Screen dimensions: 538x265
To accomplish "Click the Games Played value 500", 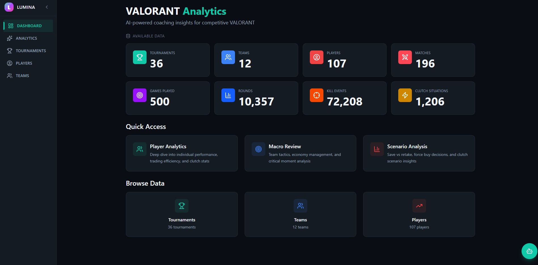I will [x=160, y=101].
